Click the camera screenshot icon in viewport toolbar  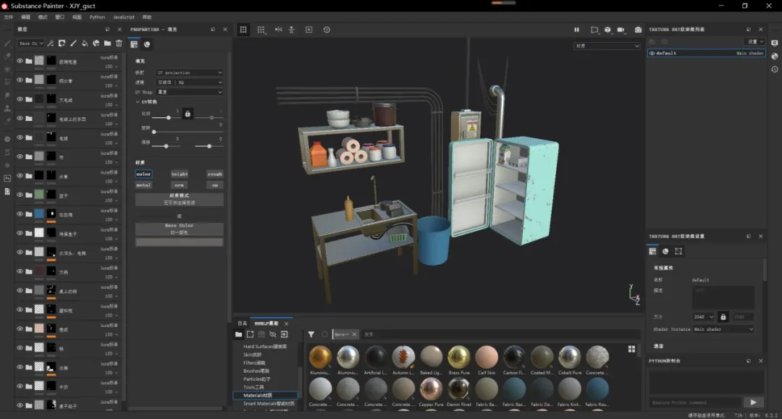coord(638,30)
